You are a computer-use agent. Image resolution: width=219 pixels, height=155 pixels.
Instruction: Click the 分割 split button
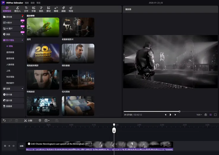coord(28,121)
